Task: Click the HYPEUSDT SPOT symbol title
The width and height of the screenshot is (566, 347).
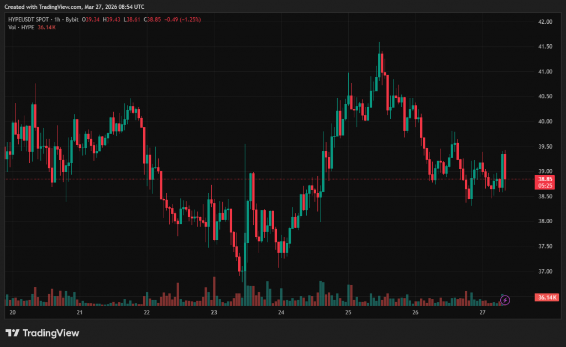Action: pyautogui.click(x=29, y=19)
